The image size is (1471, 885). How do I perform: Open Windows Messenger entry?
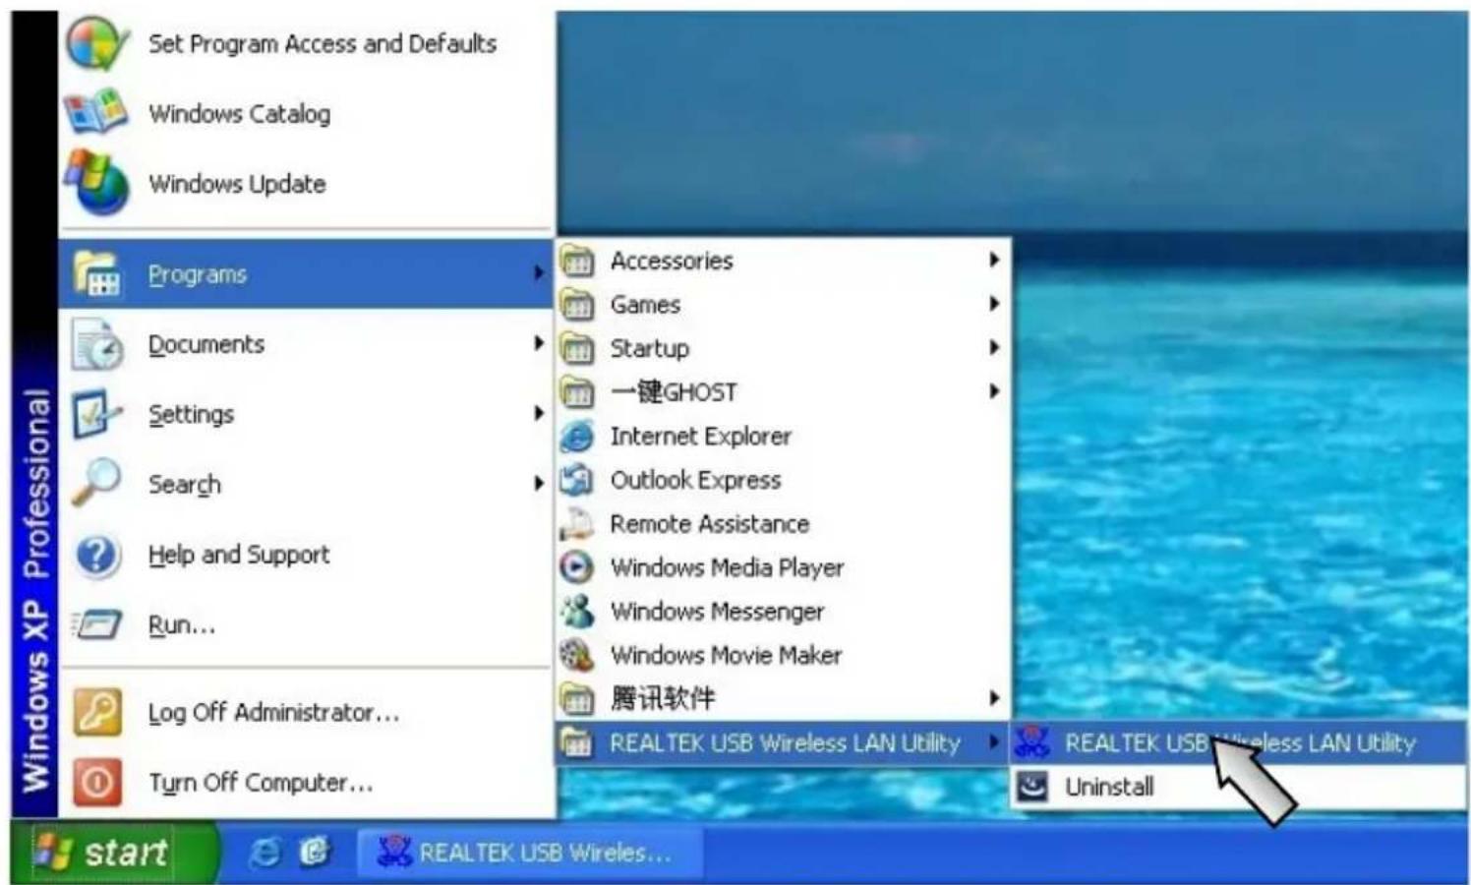pos(783,611)
